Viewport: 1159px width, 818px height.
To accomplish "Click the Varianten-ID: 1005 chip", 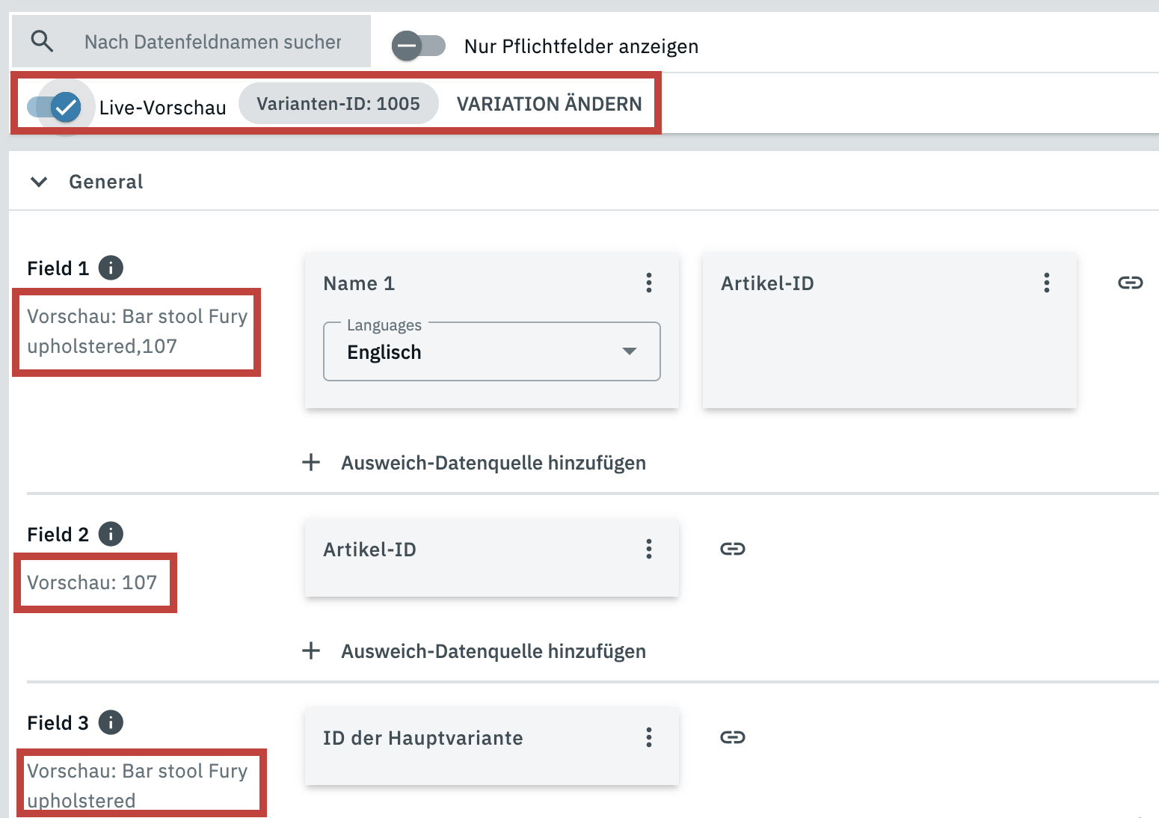I will 338,103.
